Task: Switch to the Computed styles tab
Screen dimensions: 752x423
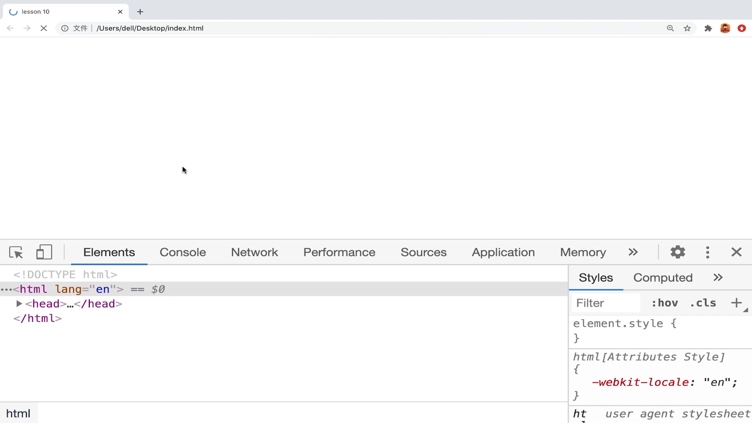Action: tap(663, 278)
